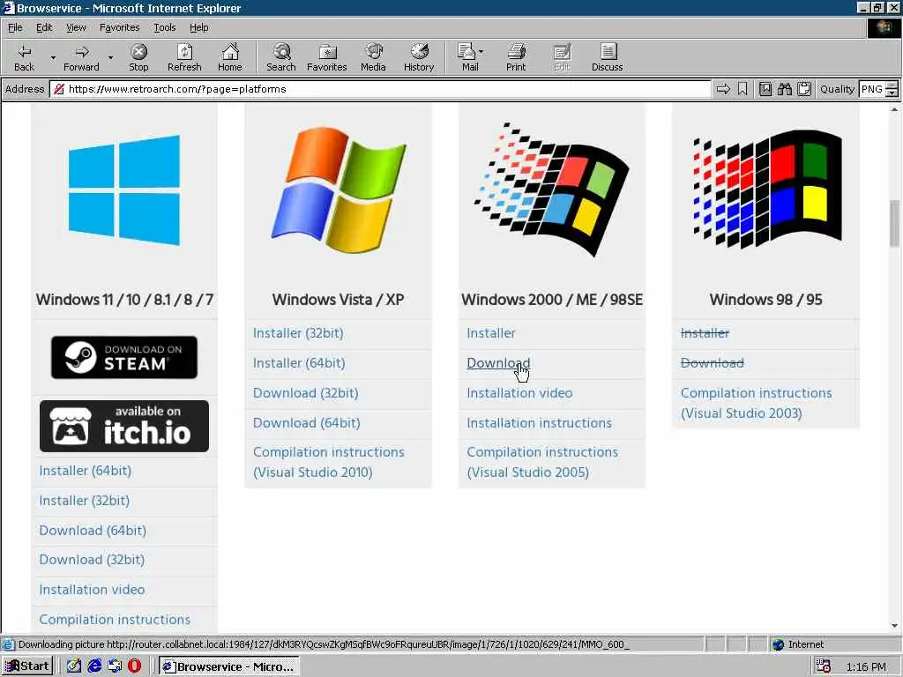Open the View menu

point(76,27)
